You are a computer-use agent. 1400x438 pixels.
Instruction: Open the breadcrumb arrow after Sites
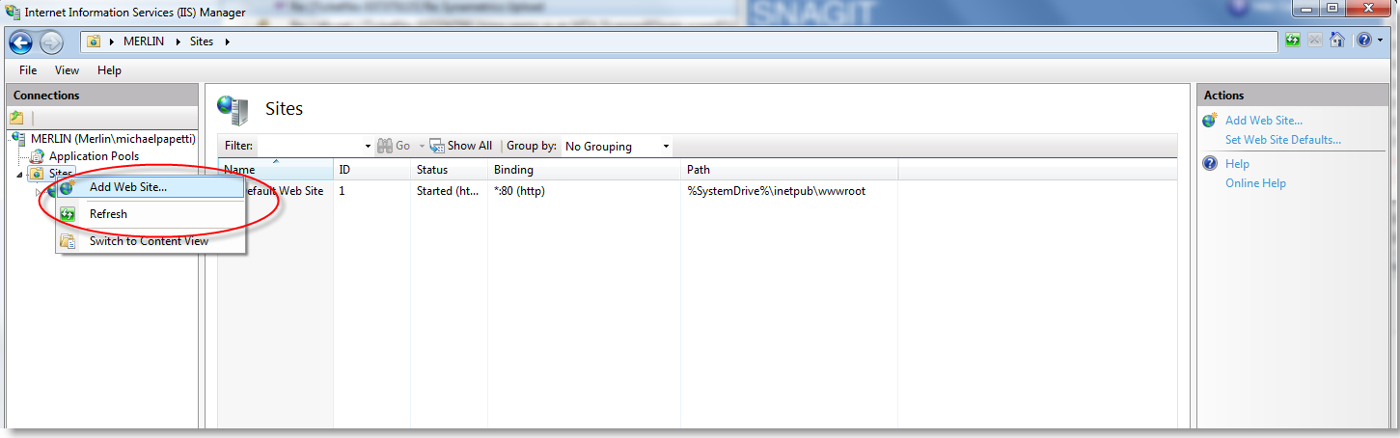click(228, 41)
